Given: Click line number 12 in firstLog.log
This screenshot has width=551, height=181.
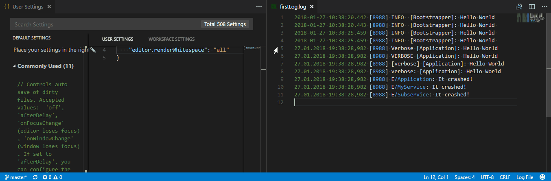Looking at the screenshot, I should point(280,102).
